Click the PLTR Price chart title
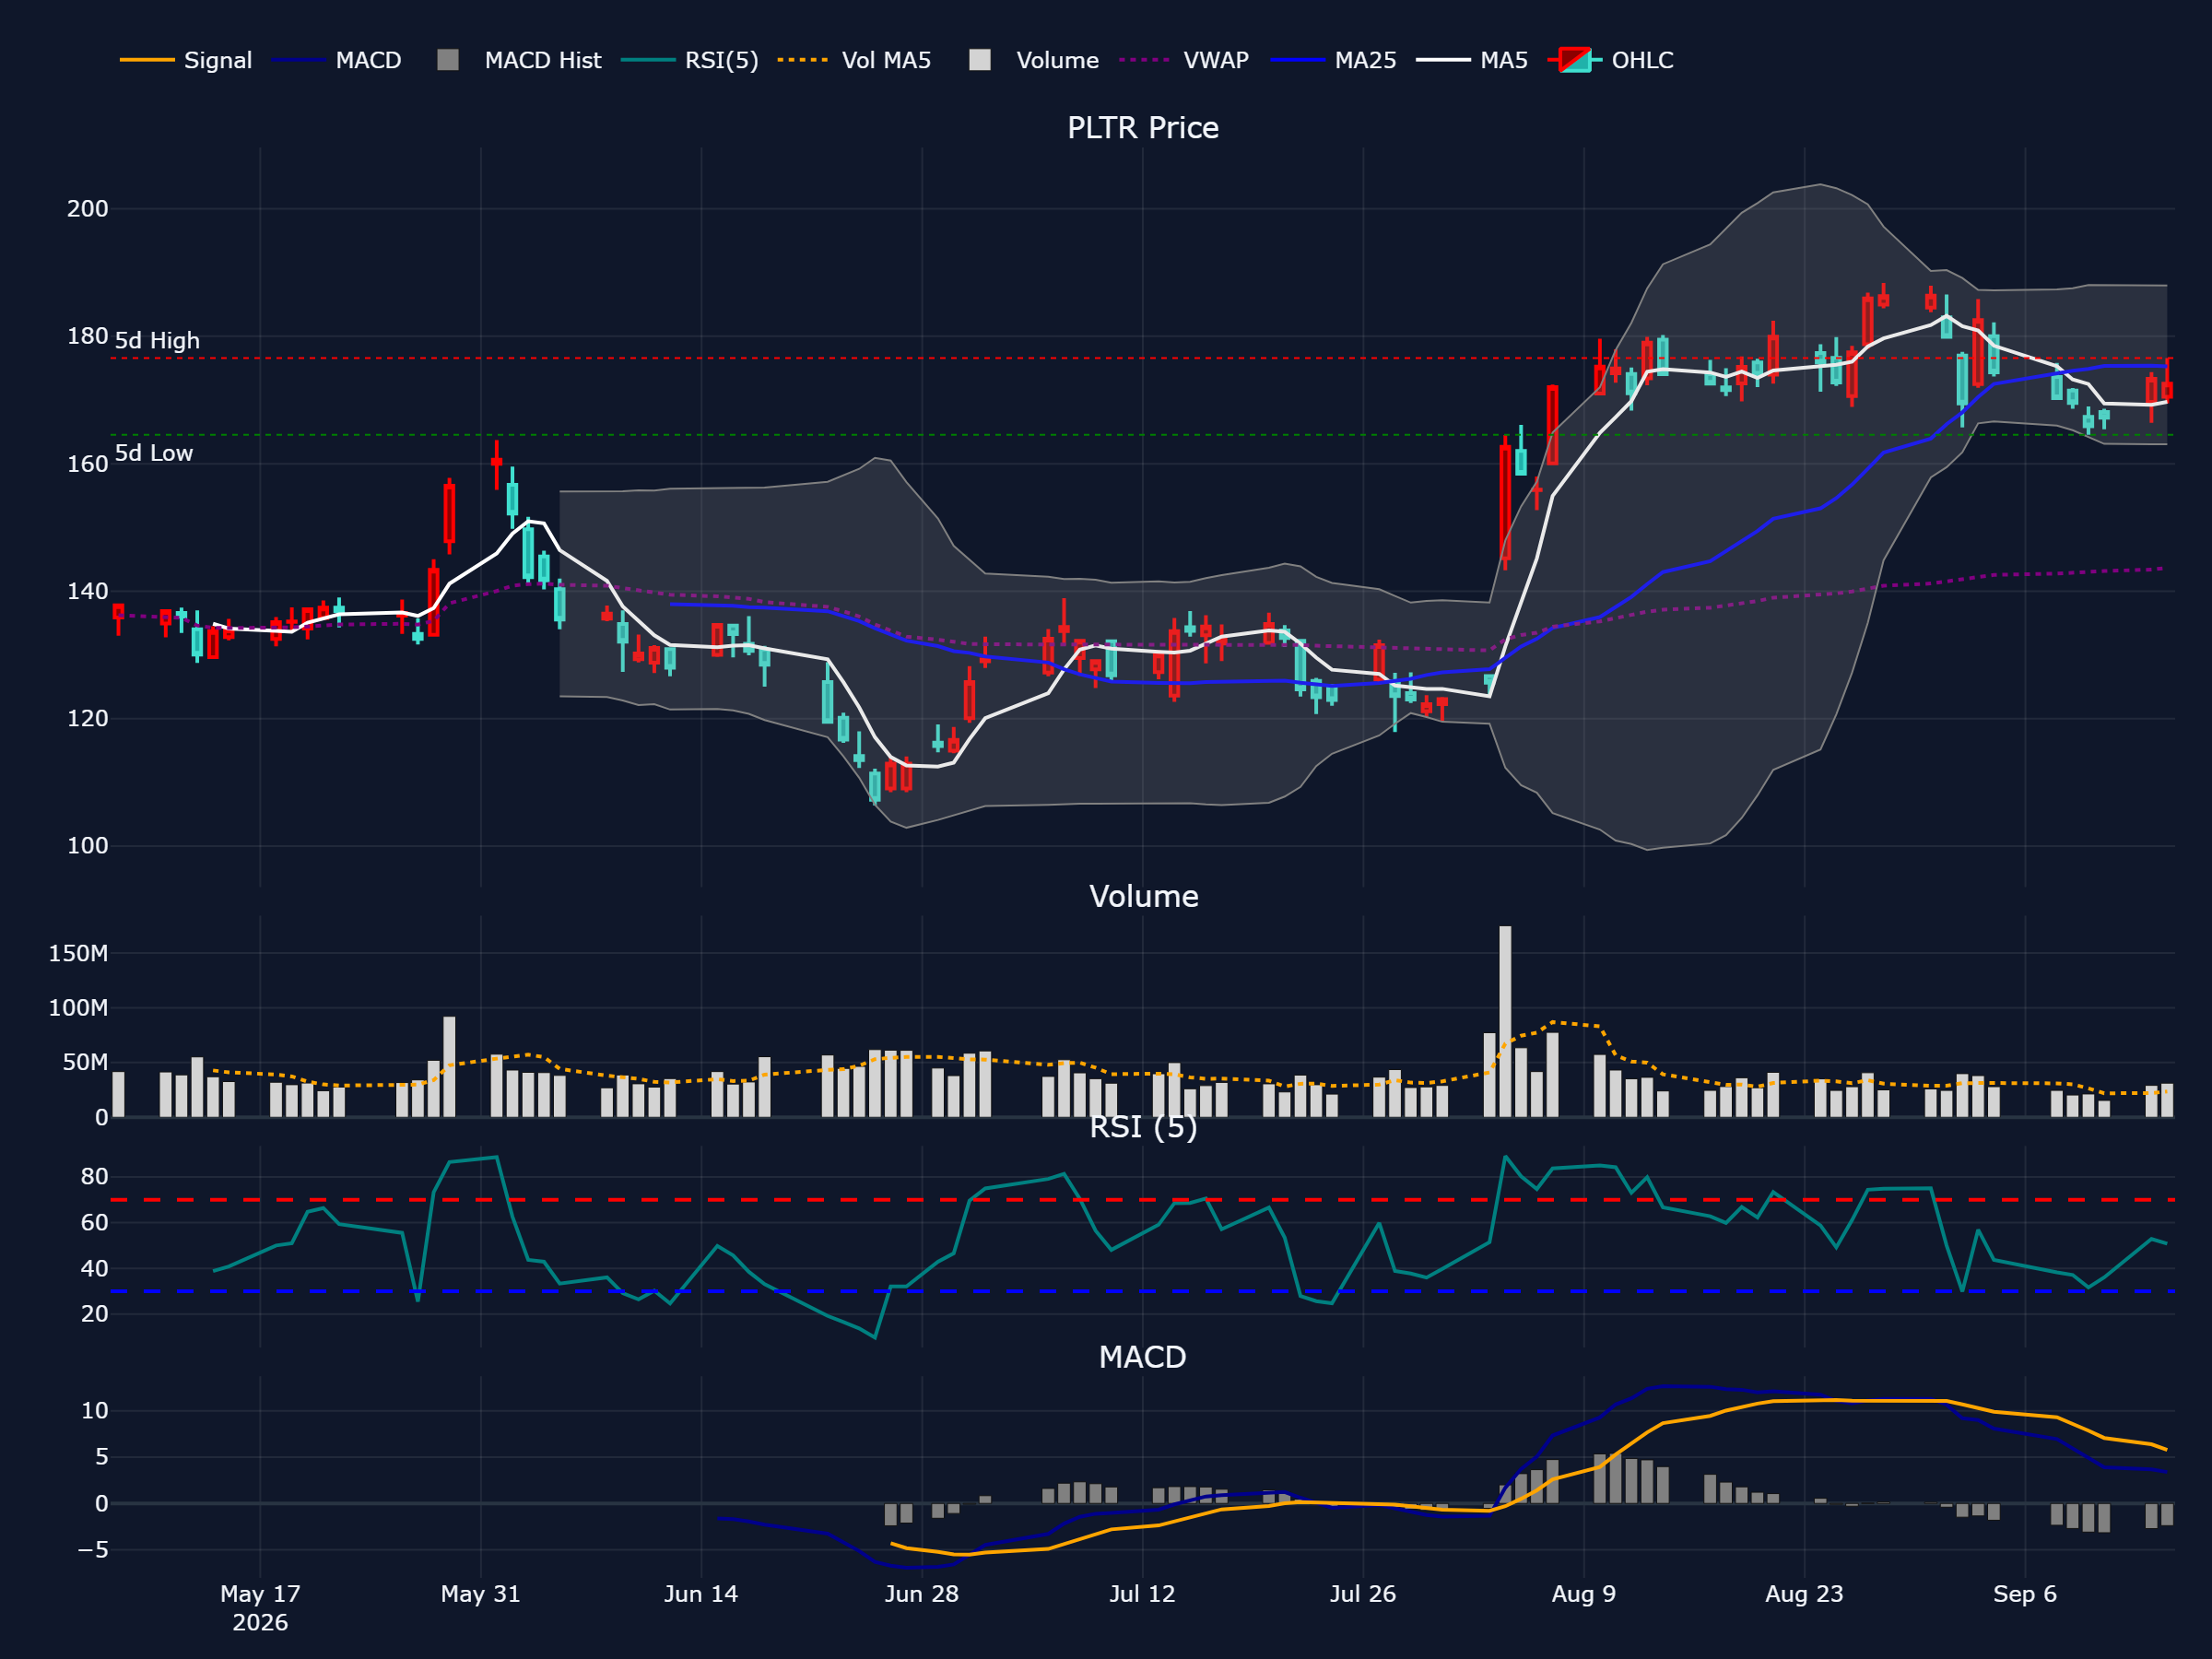The image size is (2212, 1659). (x=1143, y=128)
